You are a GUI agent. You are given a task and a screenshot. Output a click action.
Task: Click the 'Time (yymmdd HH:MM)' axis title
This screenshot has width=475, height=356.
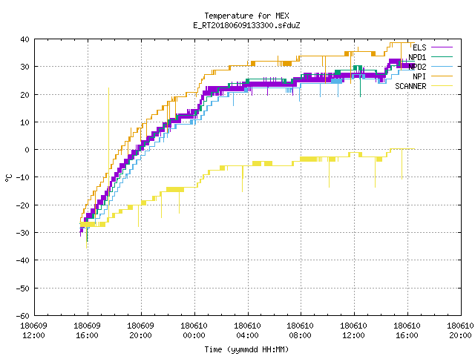point(246,349)
